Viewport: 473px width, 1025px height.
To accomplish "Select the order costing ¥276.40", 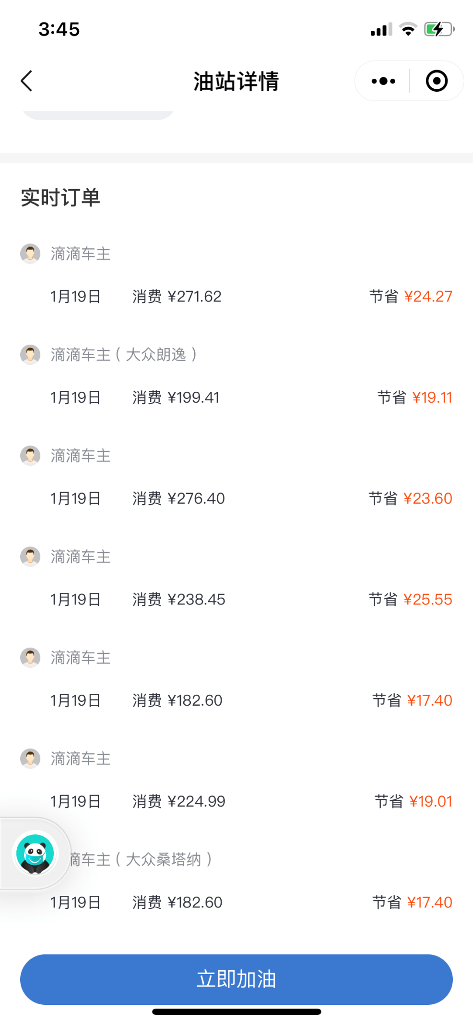I will coord(178,498).
